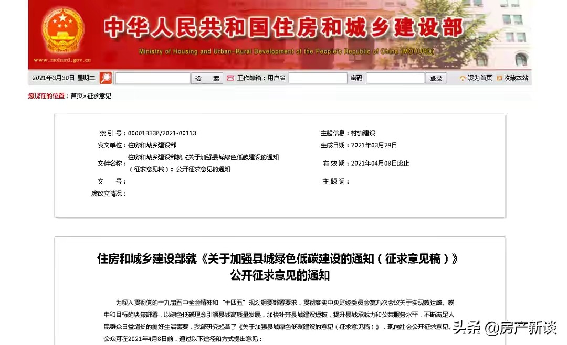Click the document name in the info table
The width and height of the screenshot is (567, 345).
click(203, 163)
